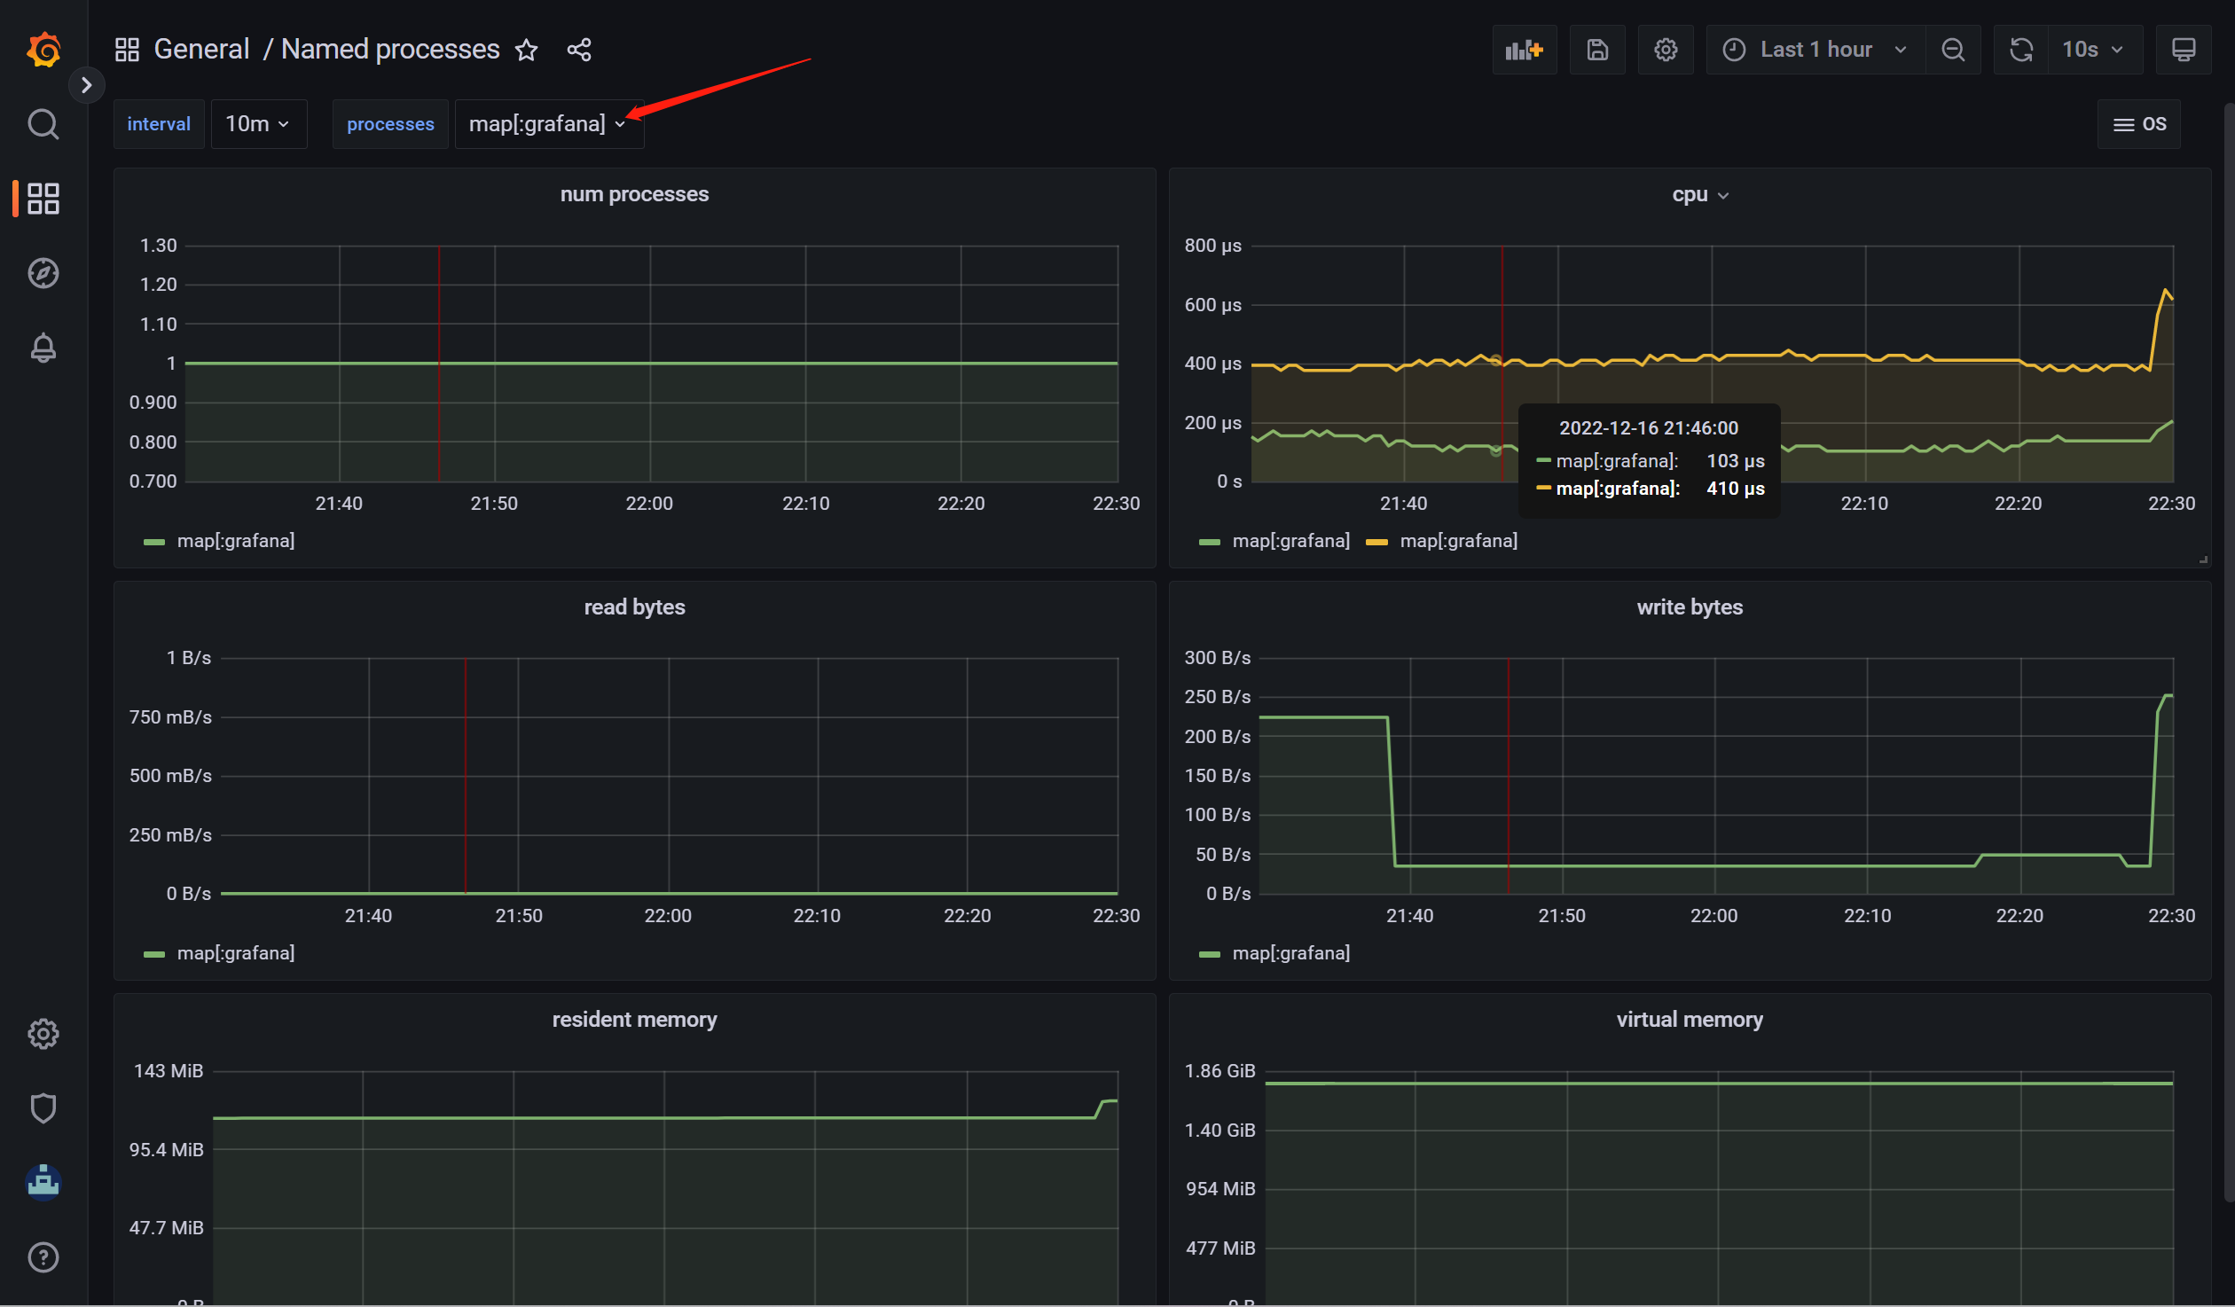
Task: Open the search dashboards icon
Action: point(43,124)
